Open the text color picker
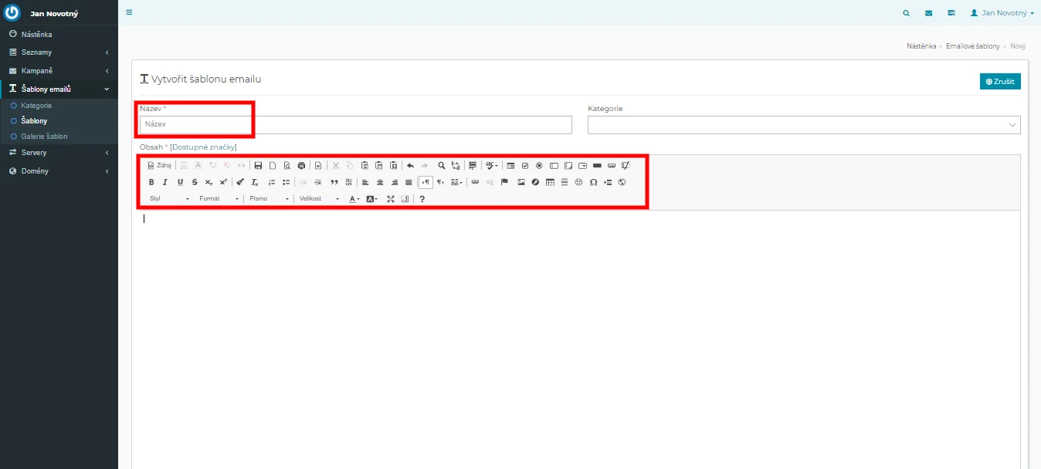Screen dimensions: 1041x469 point(353,199)
